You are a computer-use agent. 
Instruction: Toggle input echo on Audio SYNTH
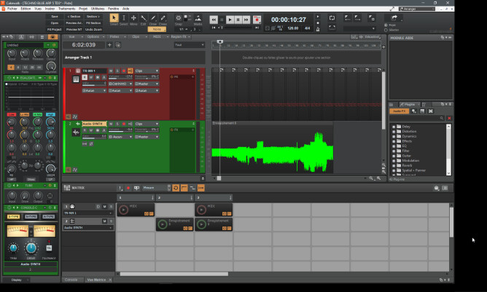[130, 124]
